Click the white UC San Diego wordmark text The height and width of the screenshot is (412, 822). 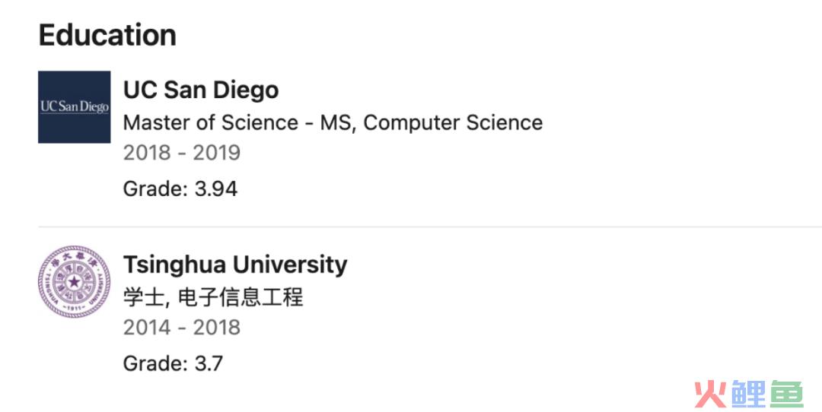75,106
